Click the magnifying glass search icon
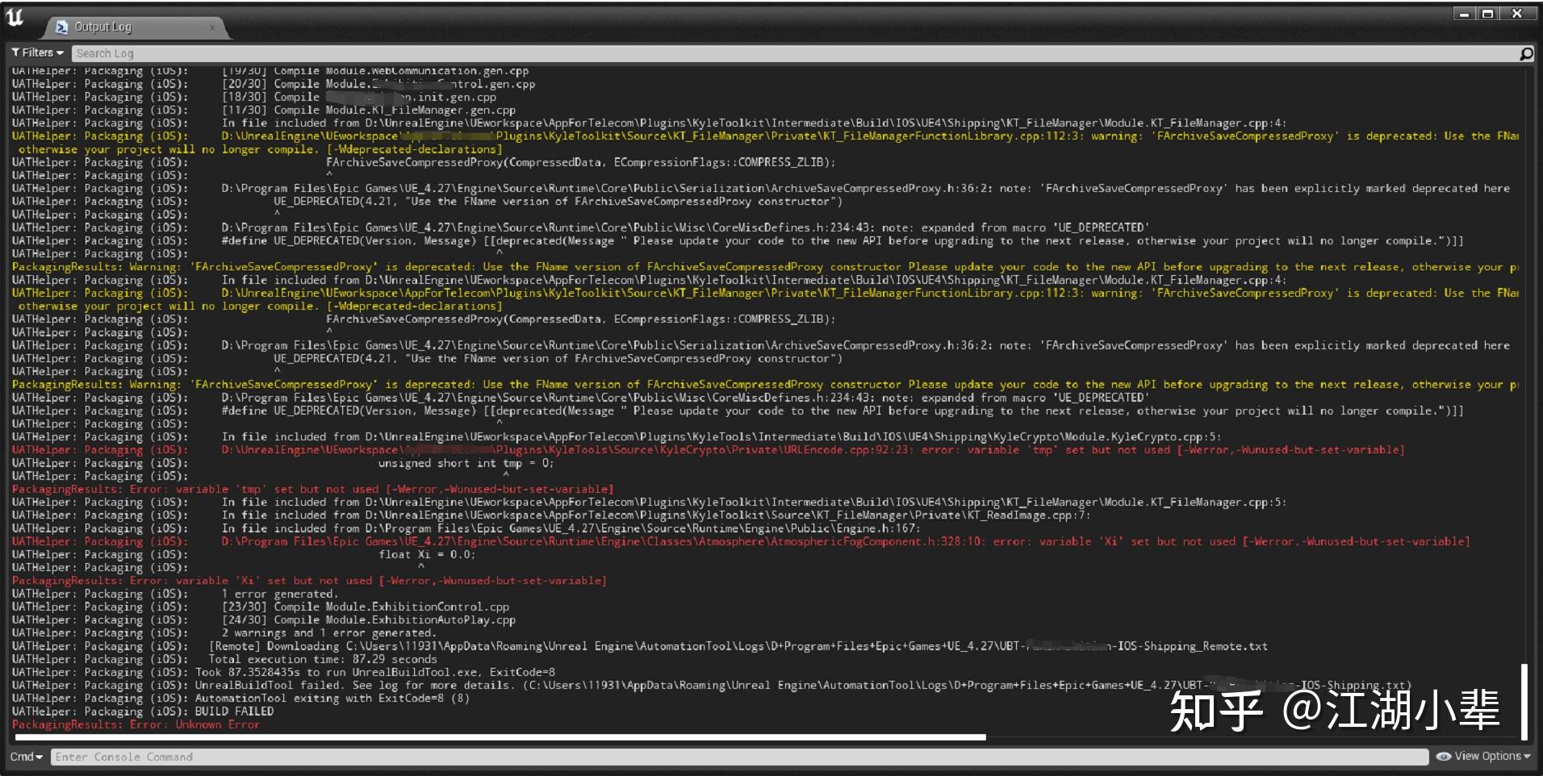1543x776 pixels. coord(1525,52)
